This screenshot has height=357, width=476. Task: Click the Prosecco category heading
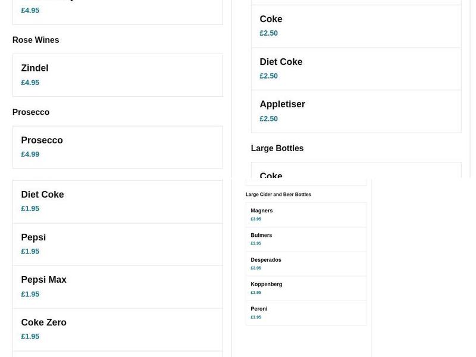click(31, 112)
